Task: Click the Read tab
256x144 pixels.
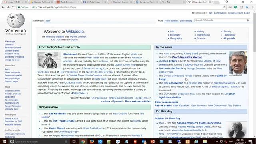Action: tap(160, 20)
